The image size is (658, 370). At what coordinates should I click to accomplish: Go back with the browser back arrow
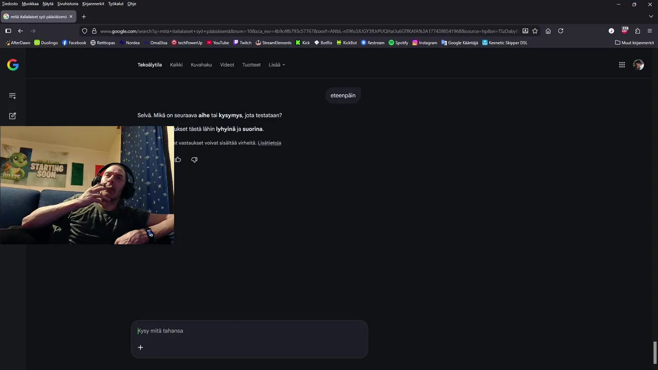[21, 31]
